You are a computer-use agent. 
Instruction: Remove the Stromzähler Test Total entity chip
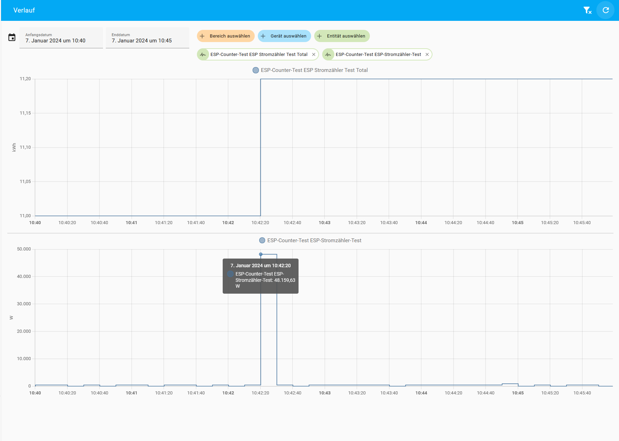(x=314, y=55)
